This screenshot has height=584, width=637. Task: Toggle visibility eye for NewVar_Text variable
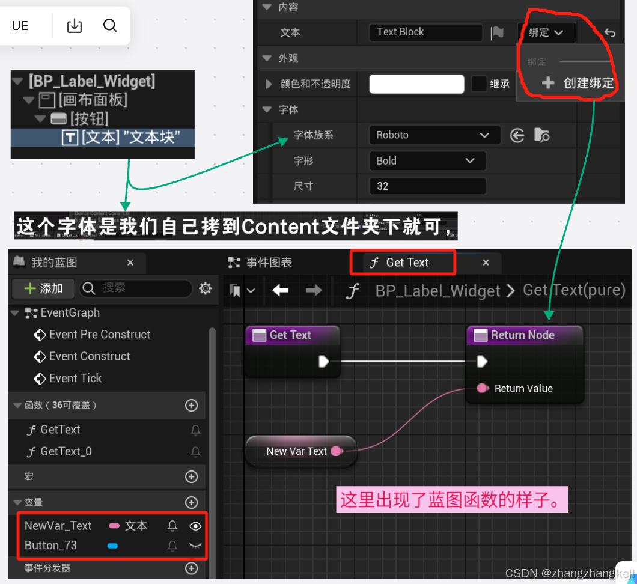(195, 526)
